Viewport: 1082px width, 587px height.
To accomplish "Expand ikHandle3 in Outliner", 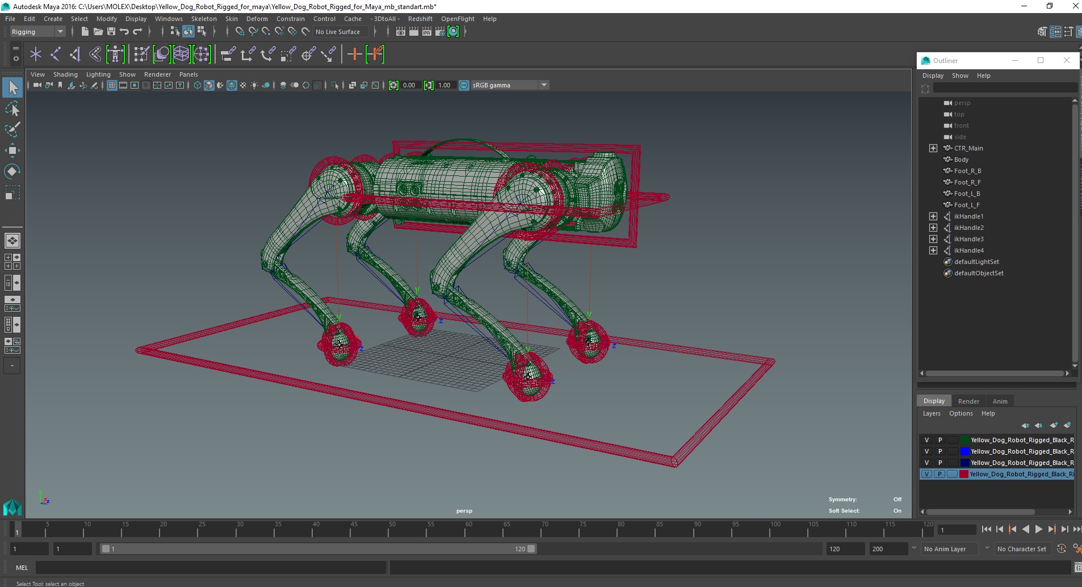I will click(x=933, y=239).
